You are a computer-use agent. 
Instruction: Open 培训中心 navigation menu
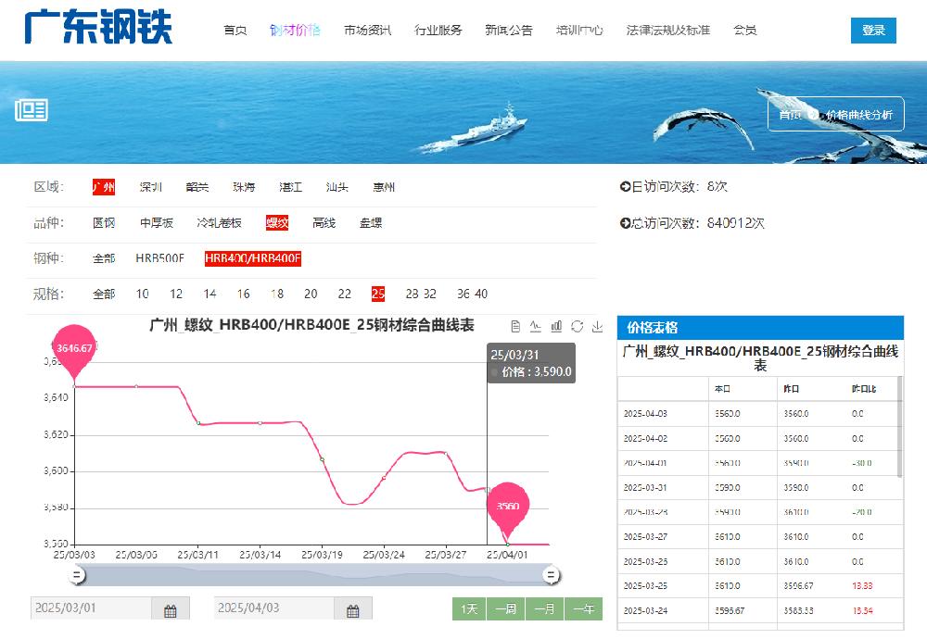tap(579, 30)
